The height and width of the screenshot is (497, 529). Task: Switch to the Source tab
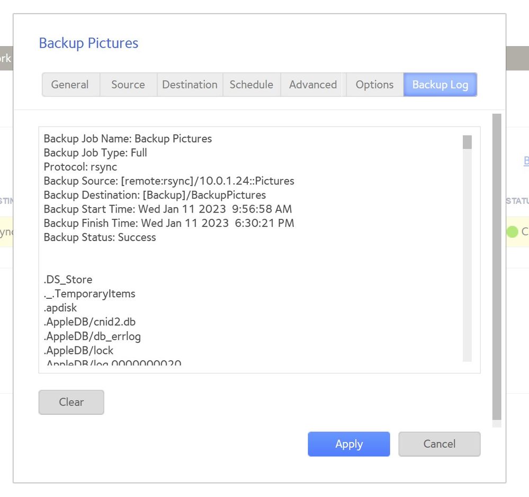(128, 85)
